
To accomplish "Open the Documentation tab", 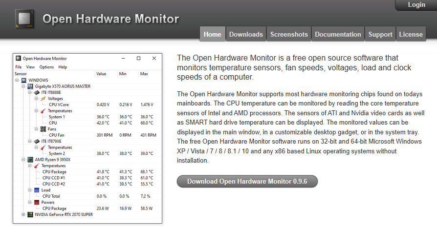I will [x=338, y=34].
